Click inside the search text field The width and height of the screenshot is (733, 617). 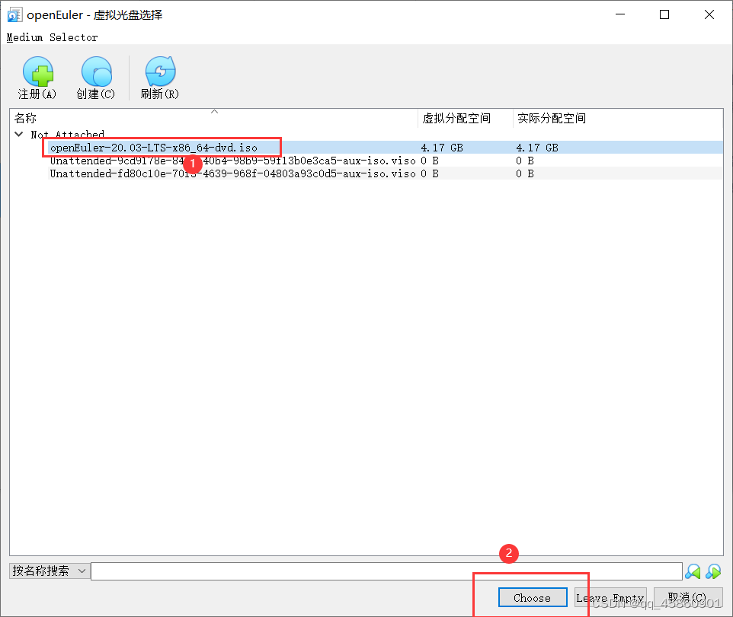tap(386, 571)
